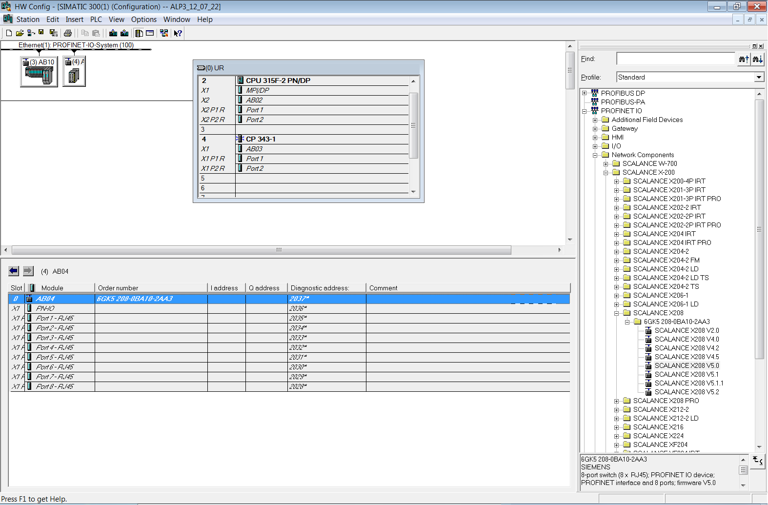
Task: Select the PN-IO module row
Action: pyautogui.click(x=290, y=308)
